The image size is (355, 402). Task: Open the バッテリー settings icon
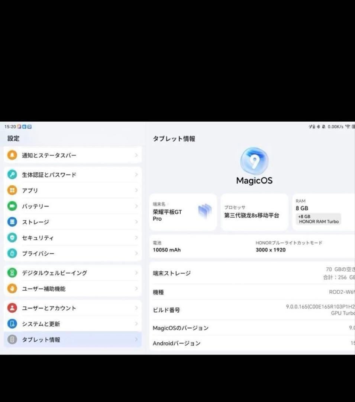[x=12, y=206]
